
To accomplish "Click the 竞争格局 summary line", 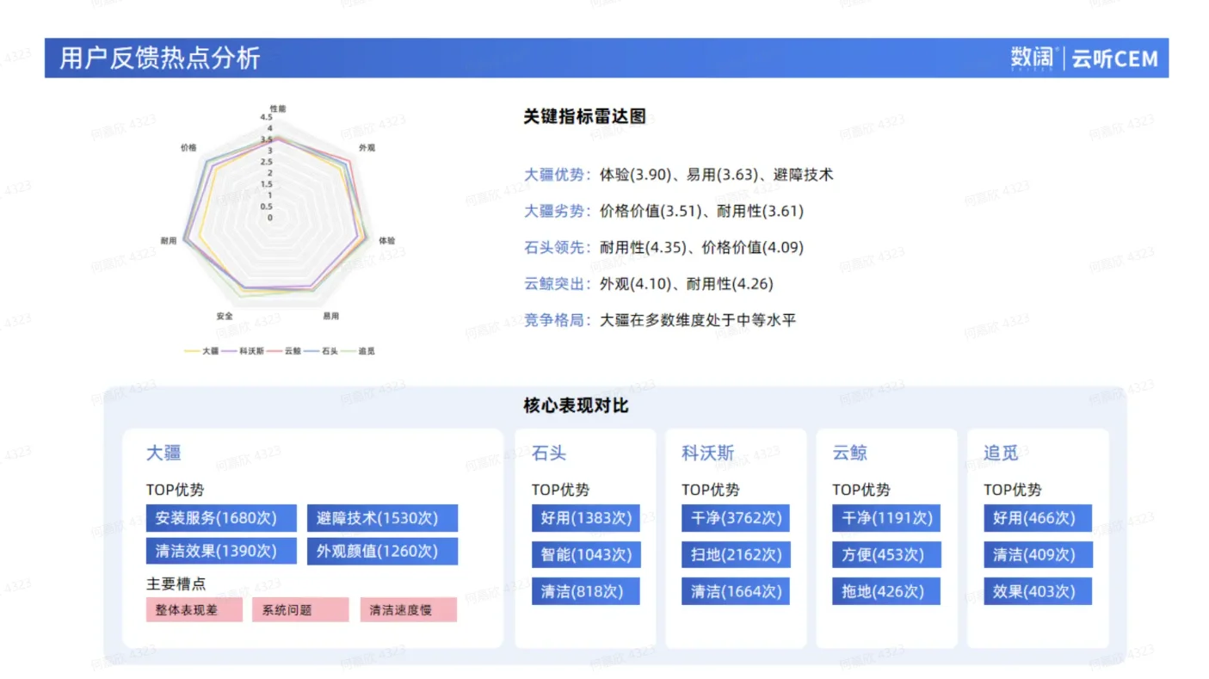I will [660, 320].
